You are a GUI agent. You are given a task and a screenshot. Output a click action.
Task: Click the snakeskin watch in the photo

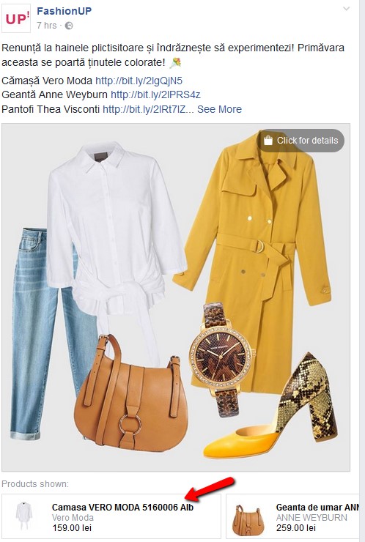(223, 357)
